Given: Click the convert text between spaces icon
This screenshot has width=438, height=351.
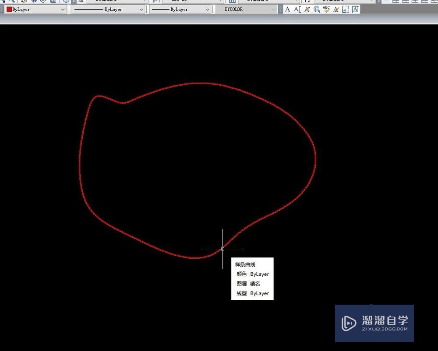Looking at the screenshot, I should [336, 9].
